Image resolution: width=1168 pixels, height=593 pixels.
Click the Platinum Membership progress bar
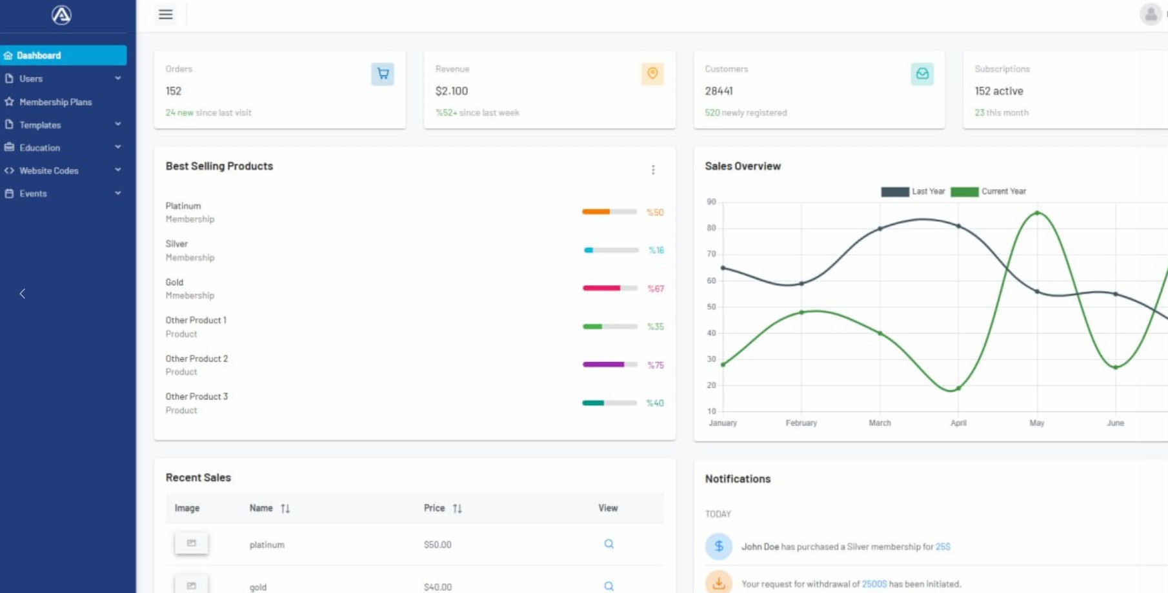point(609,212)
